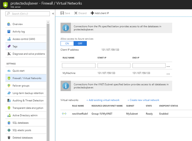Click the Enabled endpoint status cell
The width and height of the screenshot is (192, 141).
(x=164, y=114)
